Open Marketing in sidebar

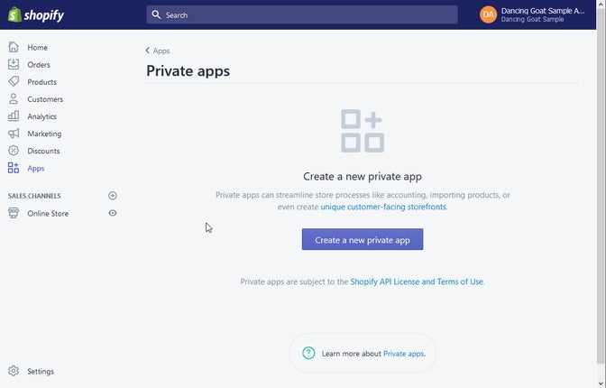44,134
